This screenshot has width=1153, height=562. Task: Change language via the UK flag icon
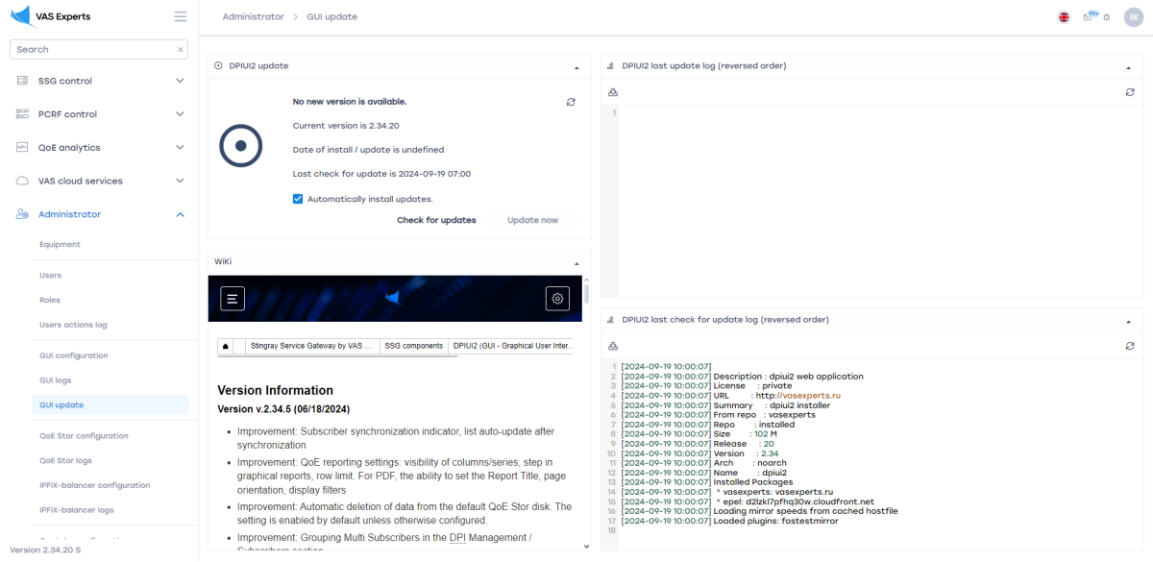pyautogui.click(x=1064, y=17)
